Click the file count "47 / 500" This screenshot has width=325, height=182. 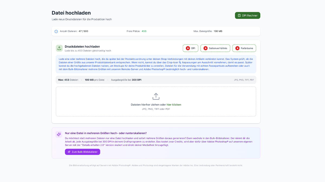(x=83, y=31)
